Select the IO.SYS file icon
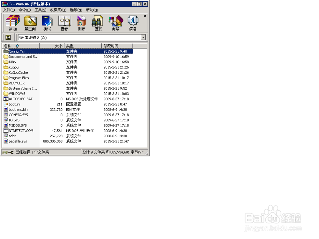319x239 pixels. tap(6, 120)
